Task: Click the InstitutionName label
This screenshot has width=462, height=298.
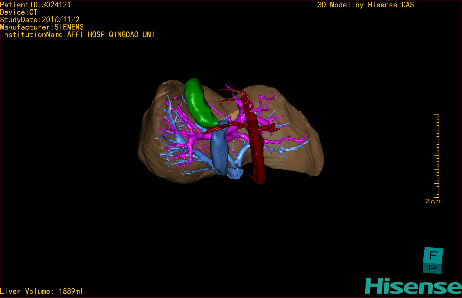Action: 77,34
